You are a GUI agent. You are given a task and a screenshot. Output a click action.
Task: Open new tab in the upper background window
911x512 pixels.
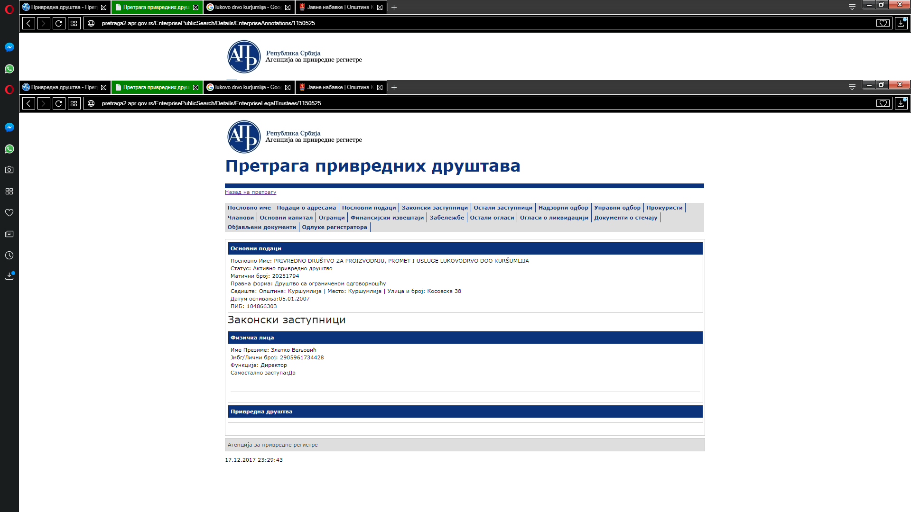point(394,7)
